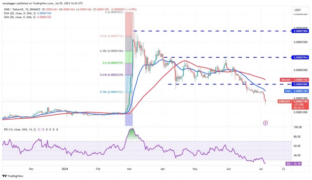Click the +77.75% change value in price tag
312x180 pixels.
pyautogui.click(x=299, y=105)
